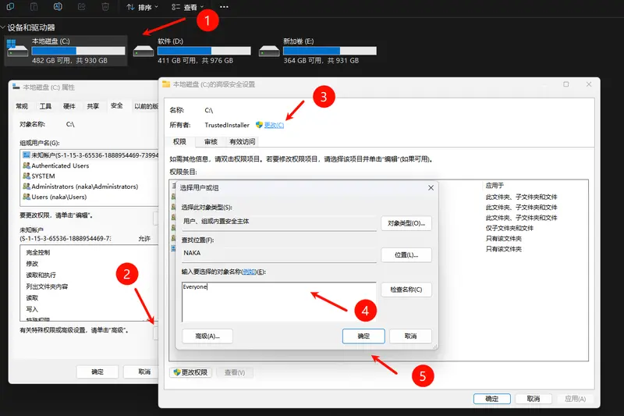Viewport: 624px width, 416px height.
Task: Click the 位置(L)... button
Action: click(x=406, y=254)
